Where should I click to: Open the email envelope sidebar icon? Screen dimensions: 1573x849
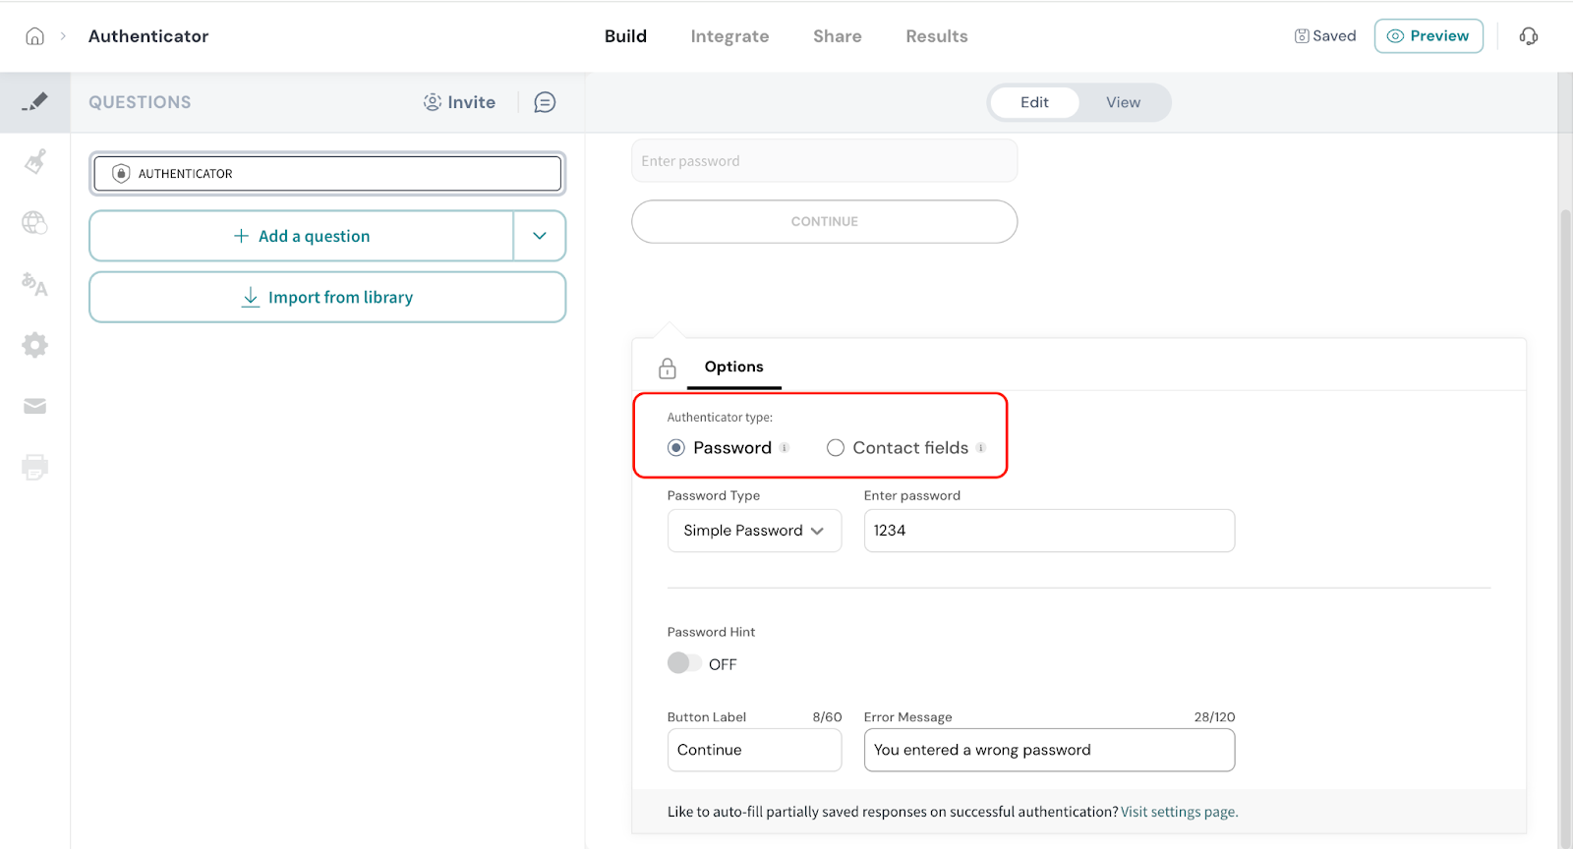[34, 406]
